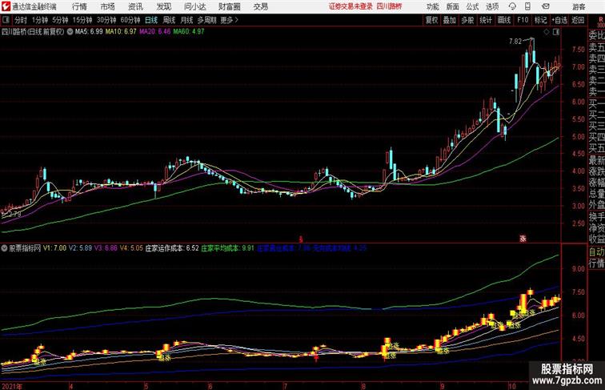Open the mail envelope icon
The width and height of the screenshot is (605, 390).
(x=546, y=6)
